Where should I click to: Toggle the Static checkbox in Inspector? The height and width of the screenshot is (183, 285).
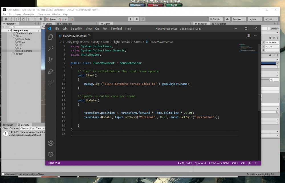tap(269, 29)
